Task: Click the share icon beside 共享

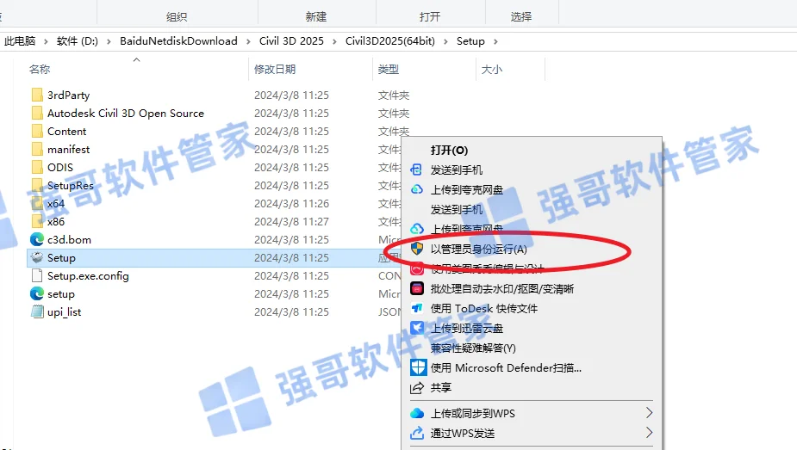Action: tap(417, 387)
